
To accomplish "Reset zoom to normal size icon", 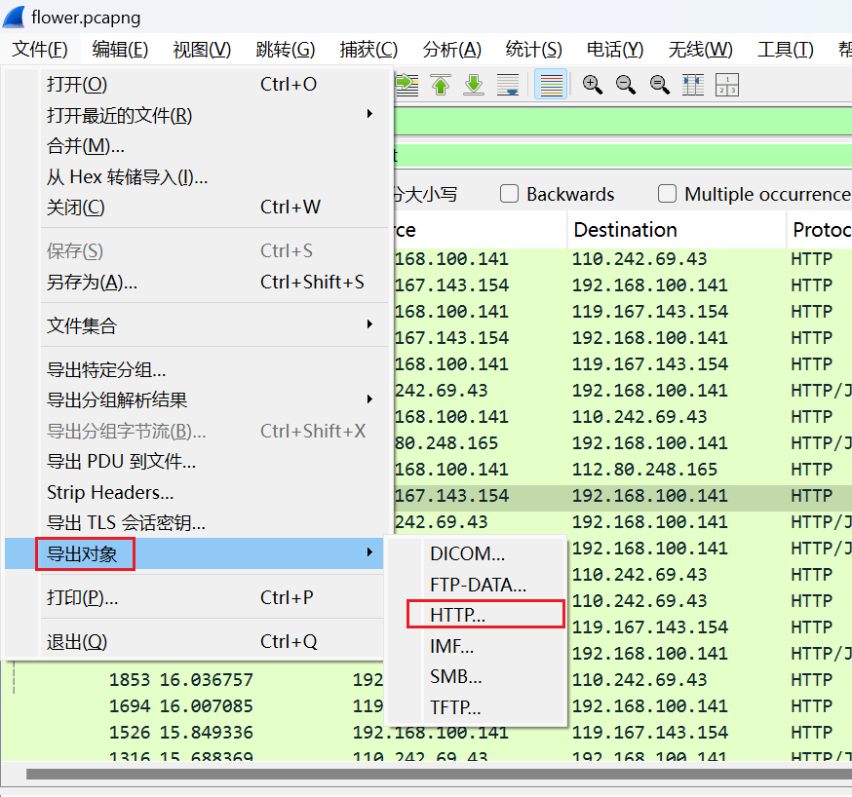I will (x=660, y=86).
